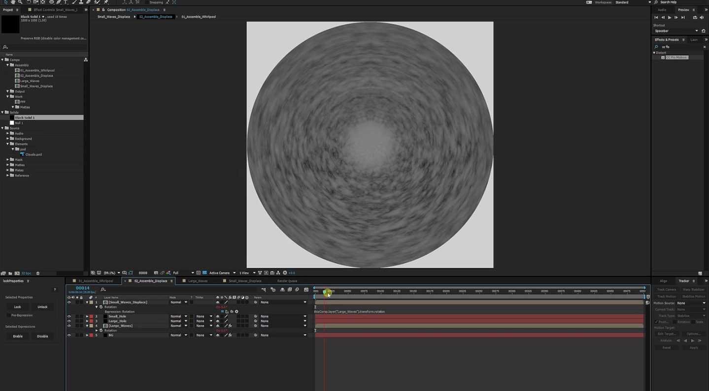Open Tracker Motion Source dropdown
709x391 pixels.
692,303
